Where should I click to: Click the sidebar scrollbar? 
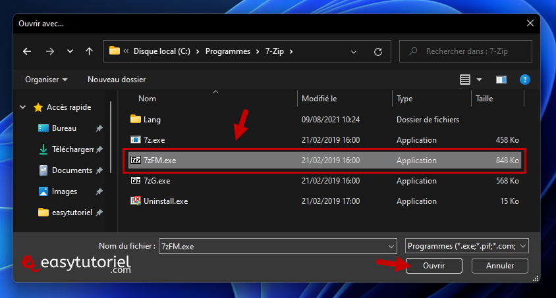click(x=111, y=137)
